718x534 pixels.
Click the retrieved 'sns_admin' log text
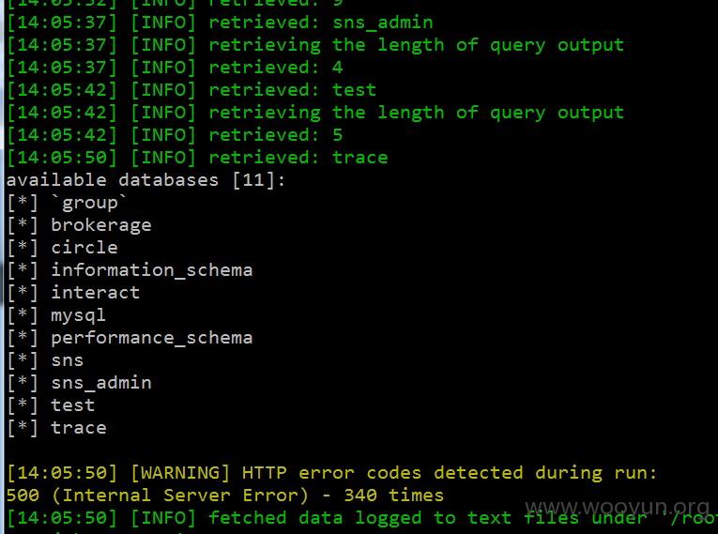tap(383, 23)
